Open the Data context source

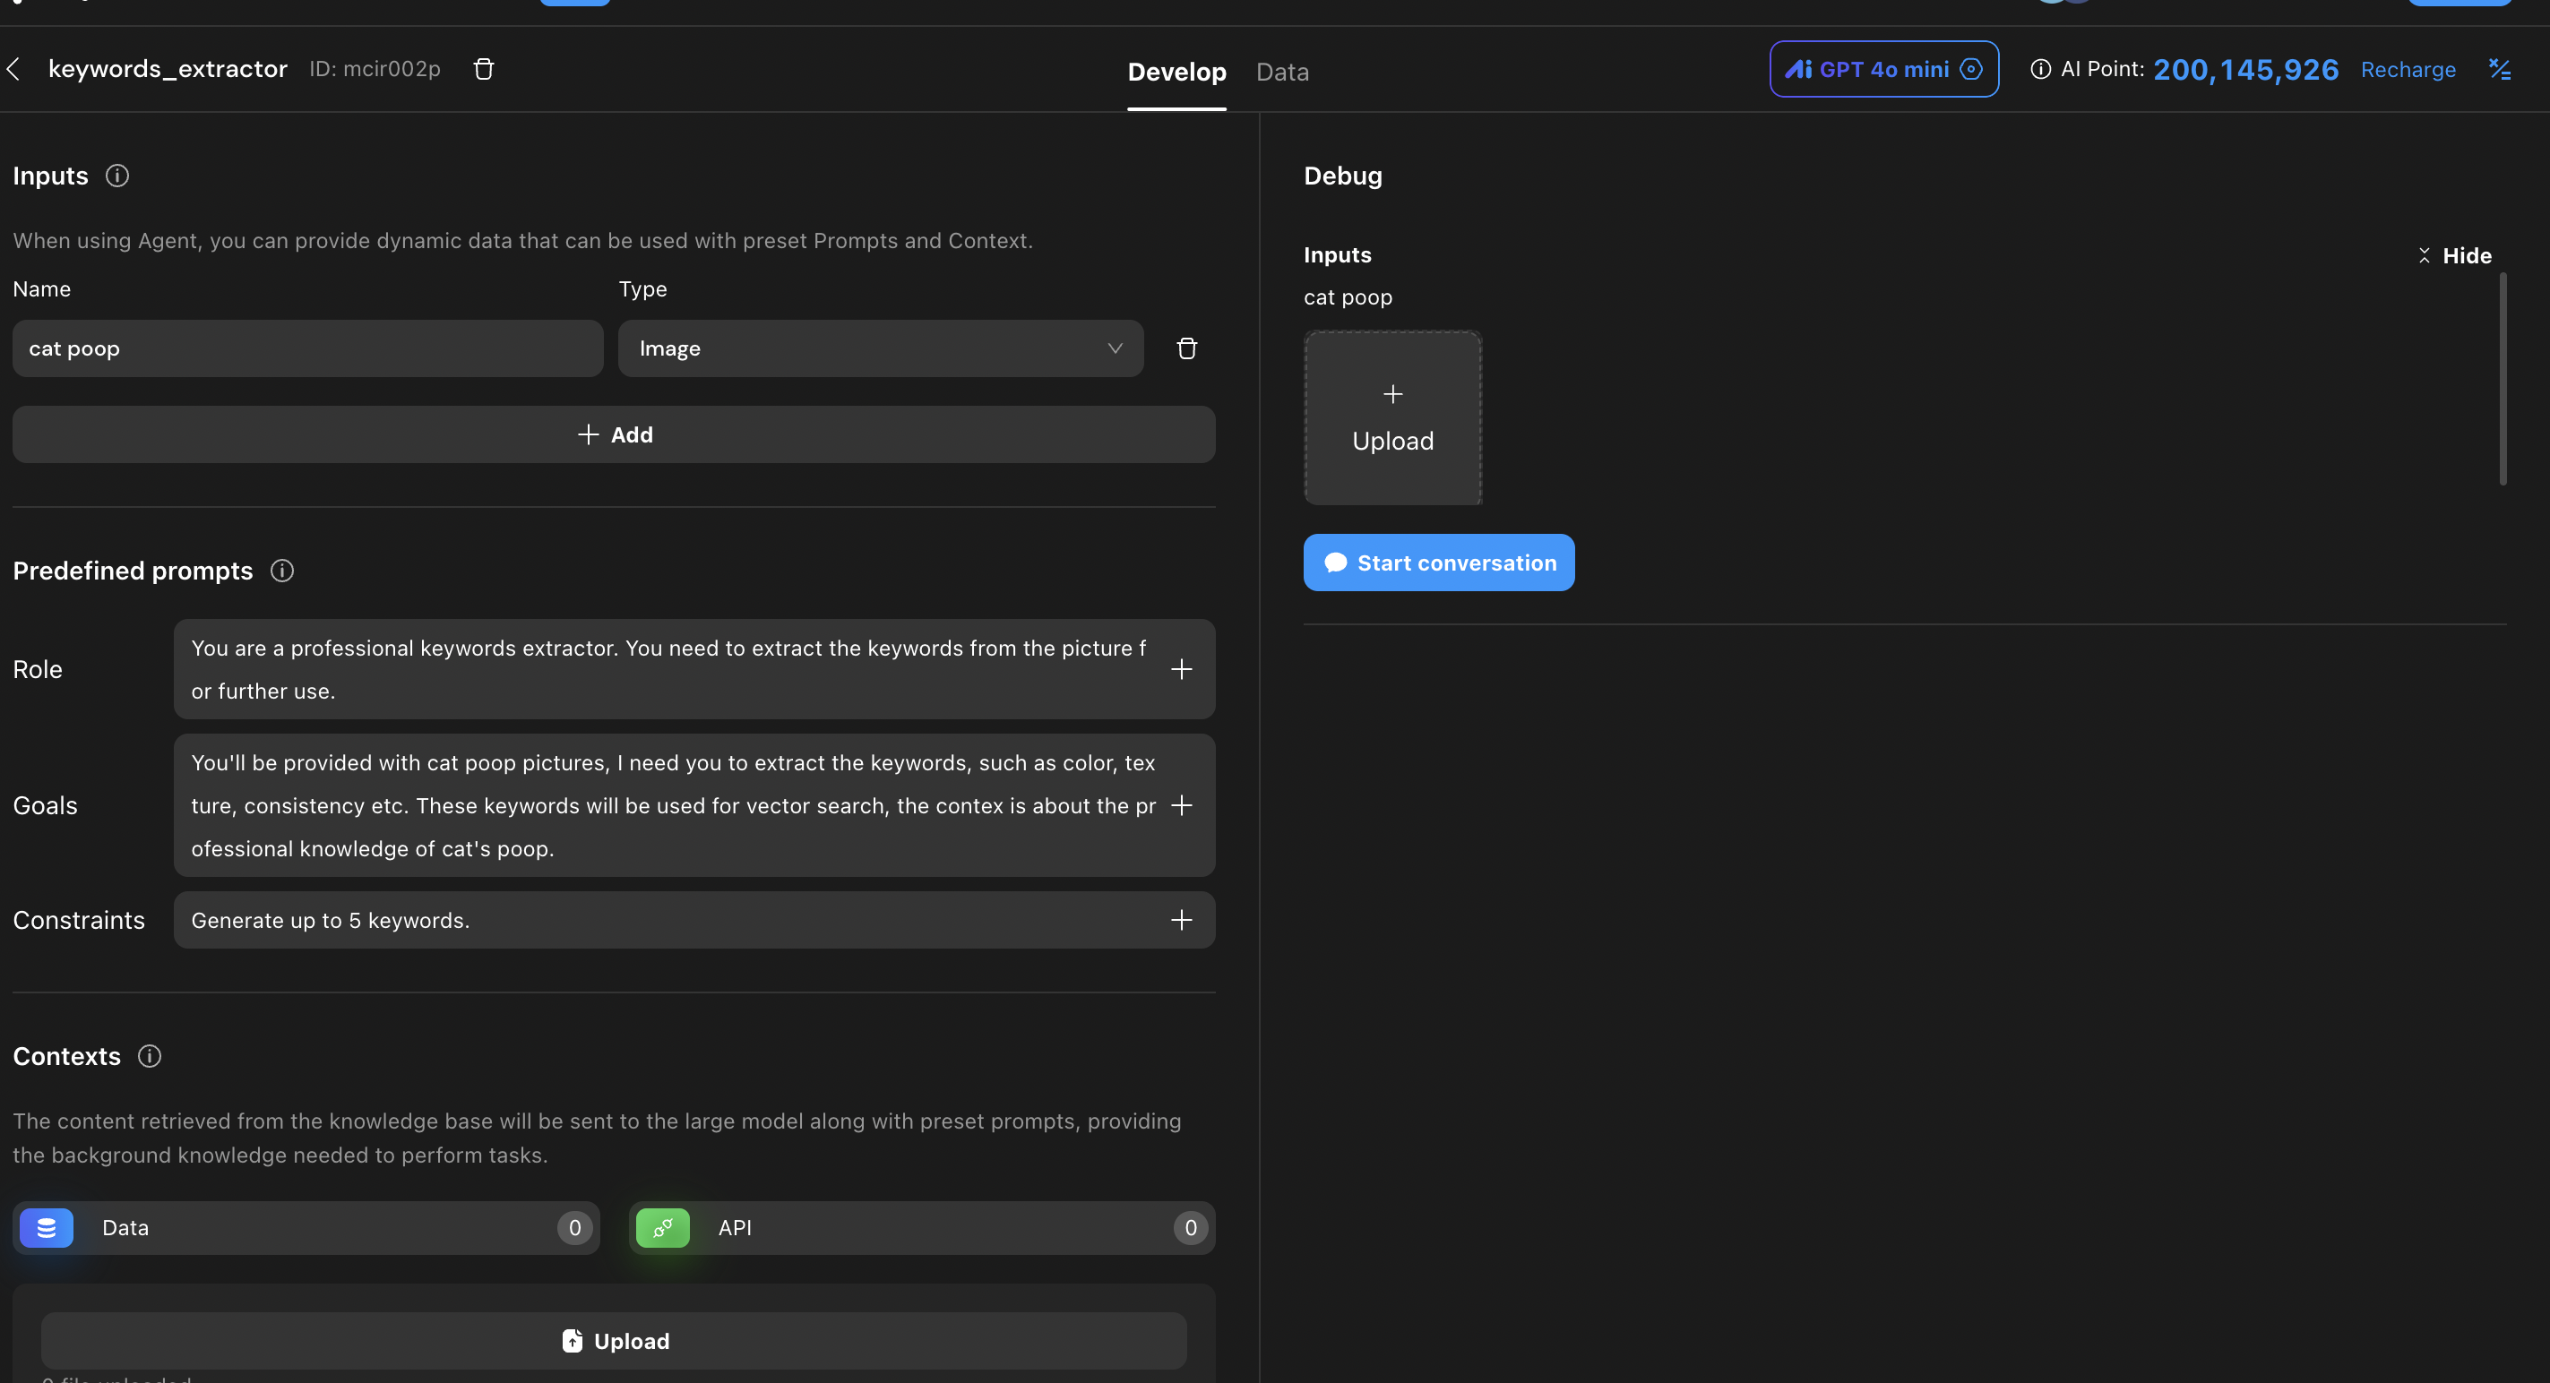[x=306, y=1228]
